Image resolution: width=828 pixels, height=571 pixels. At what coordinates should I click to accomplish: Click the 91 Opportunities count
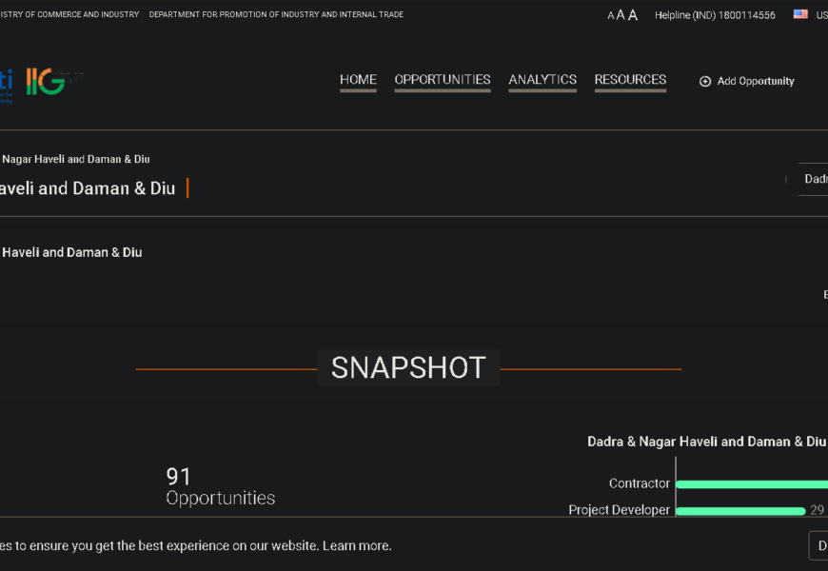pos(220,486)
